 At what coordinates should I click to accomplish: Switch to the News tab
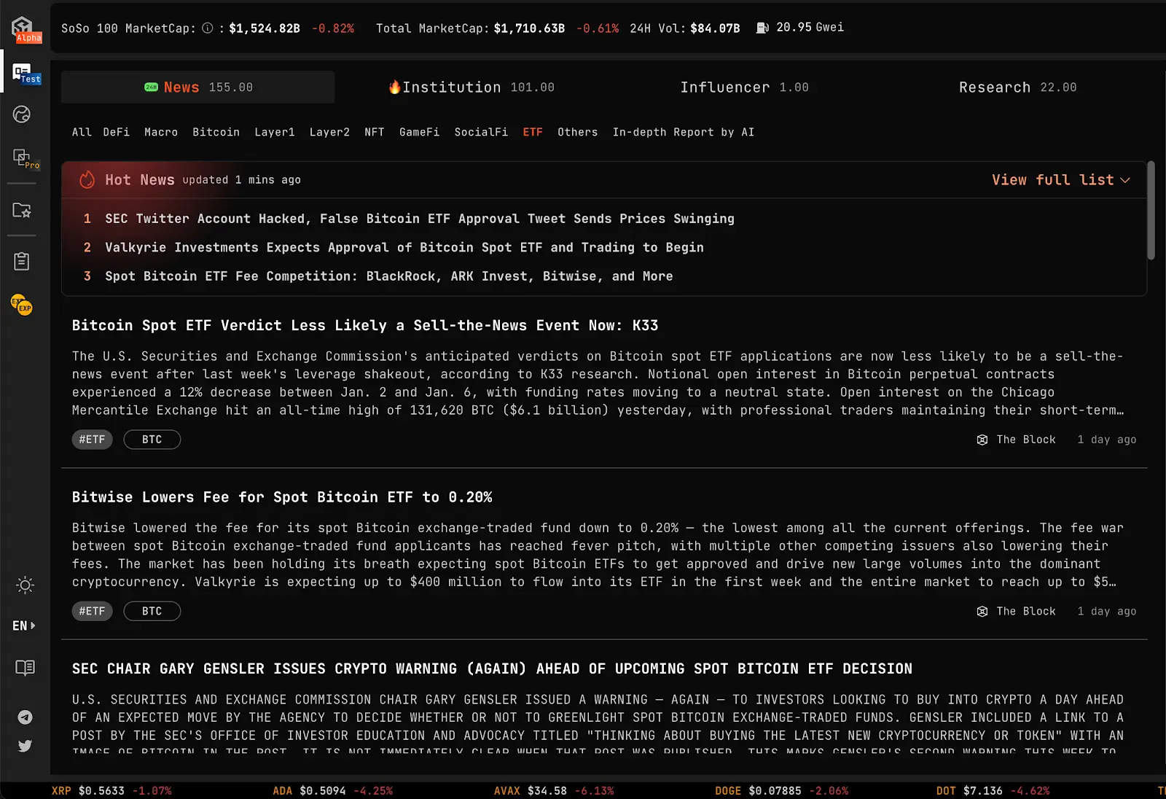198,87
